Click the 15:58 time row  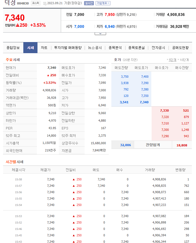[x=97, y=179]
